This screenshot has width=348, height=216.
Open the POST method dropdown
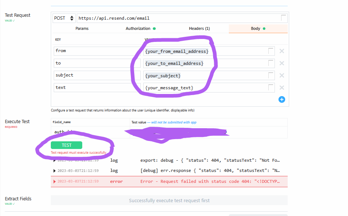click(x=64, y=18)
